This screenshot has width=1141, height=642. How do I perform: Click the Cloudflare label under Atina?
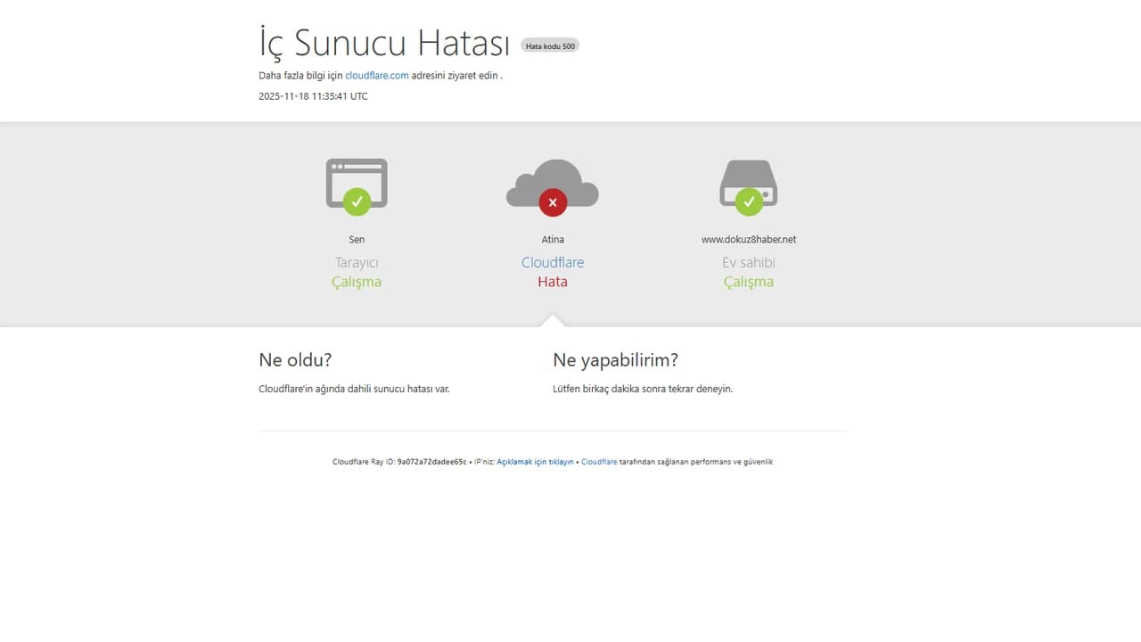553,262
